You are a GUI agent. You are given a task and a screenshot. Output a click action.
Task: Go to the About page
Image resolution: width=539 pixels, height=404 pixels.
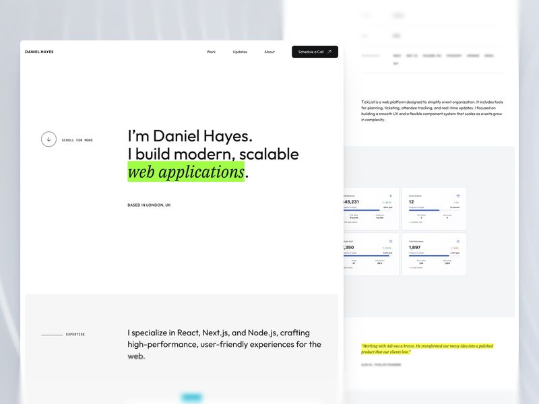tap(269, 52)
